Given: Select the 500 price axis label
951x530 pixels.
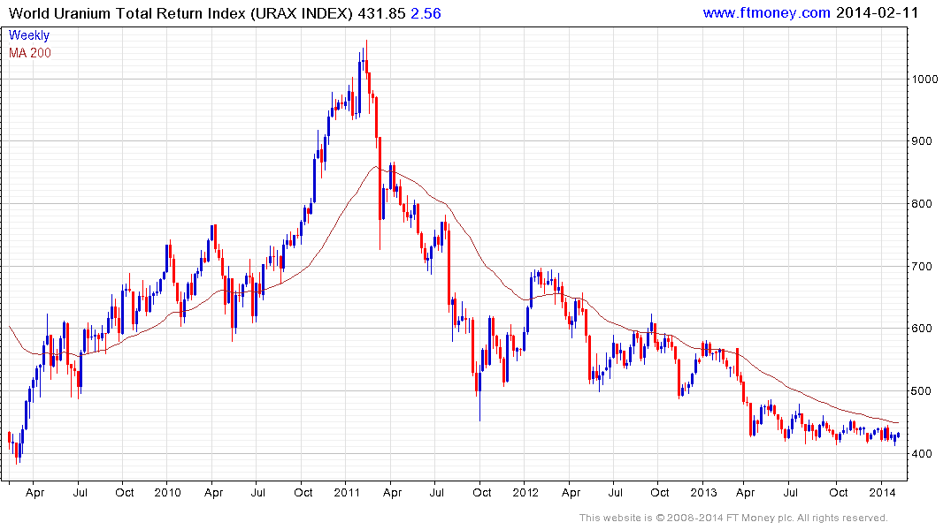Looking at the screenshot, I should tap(922, 390).
